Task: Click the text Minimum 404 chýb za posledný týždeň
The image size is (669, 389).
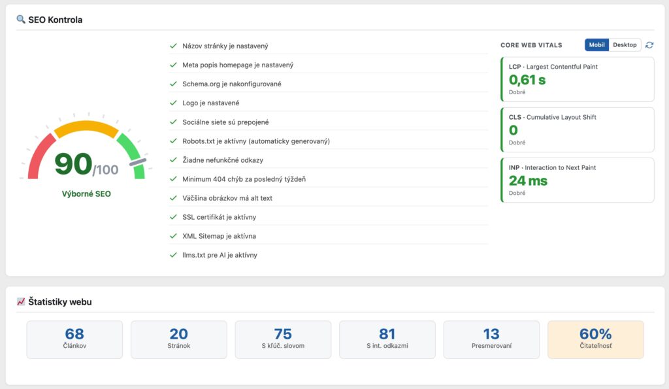Action: point(244,179)
